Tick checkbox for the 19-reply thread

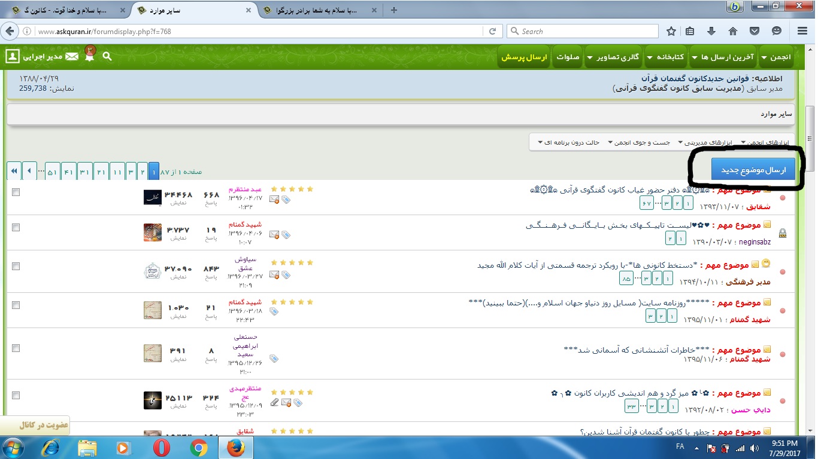tap(16, 228)
